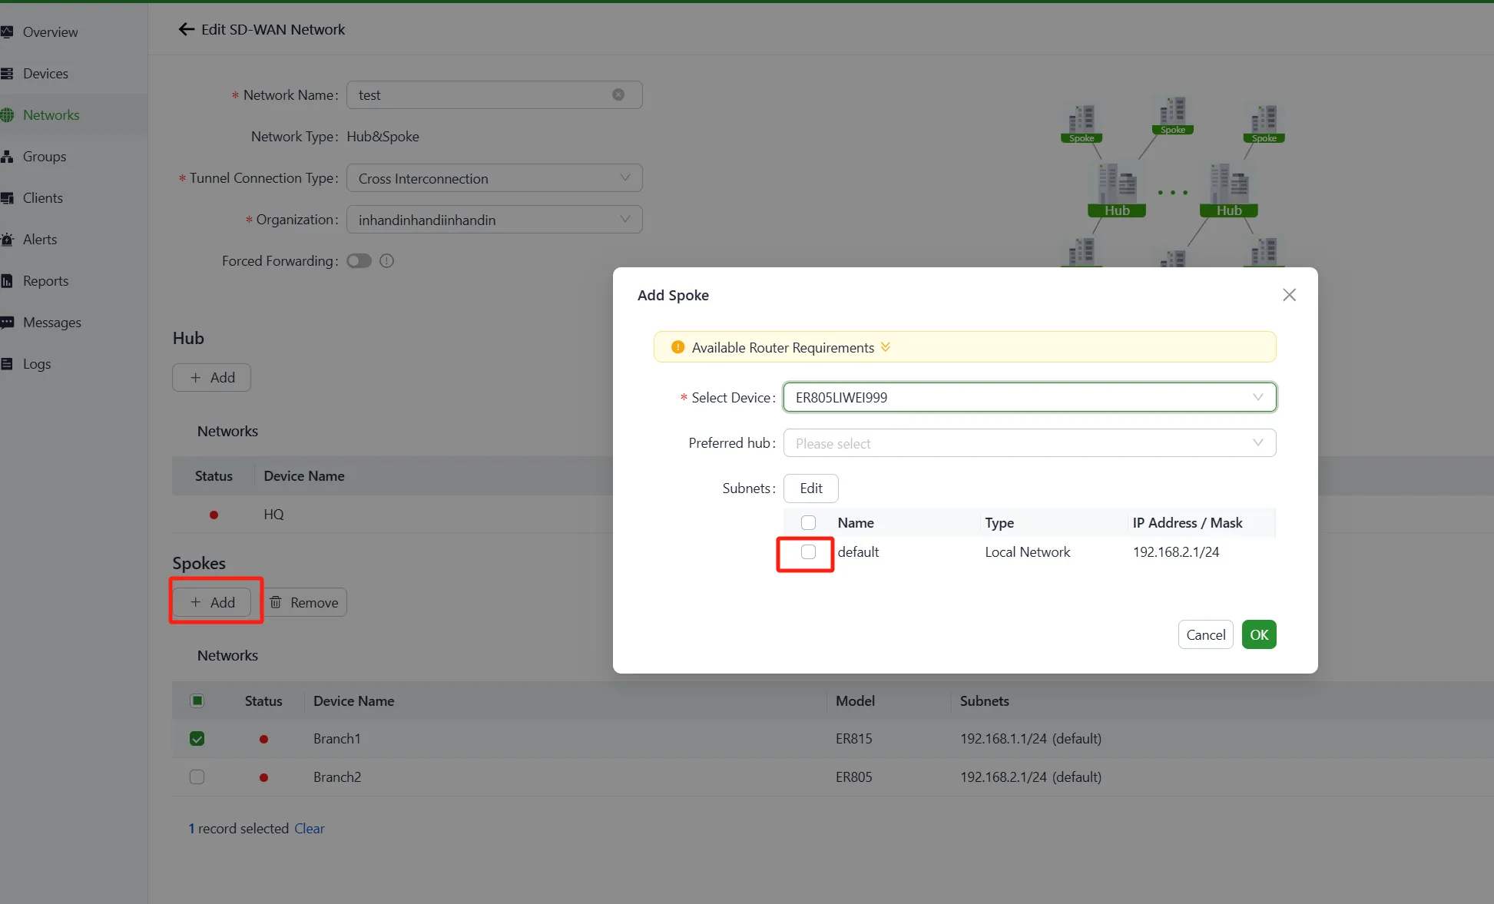Clear the Network Name field with the x icon
Viewport: 1494px width, 904px height.
(x=618, y=94)
